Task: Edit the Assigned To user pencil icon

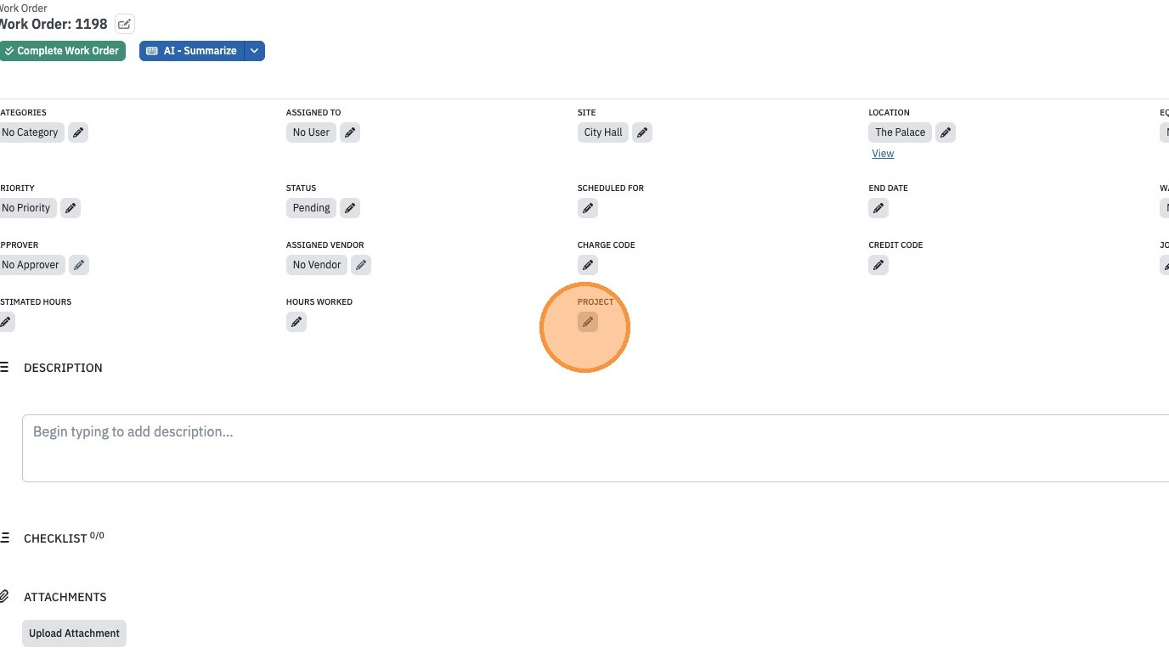Action: (350, 132)
